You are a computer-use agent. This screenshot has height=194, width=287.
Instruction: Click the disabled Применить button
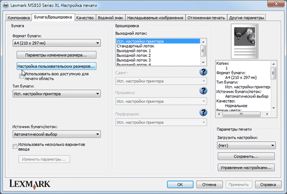tap(239, 184)
